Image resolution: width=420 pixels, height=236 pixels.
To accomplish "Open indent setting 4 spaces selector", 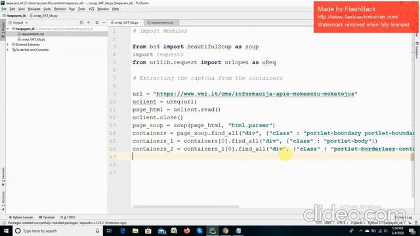I will 357,223.
